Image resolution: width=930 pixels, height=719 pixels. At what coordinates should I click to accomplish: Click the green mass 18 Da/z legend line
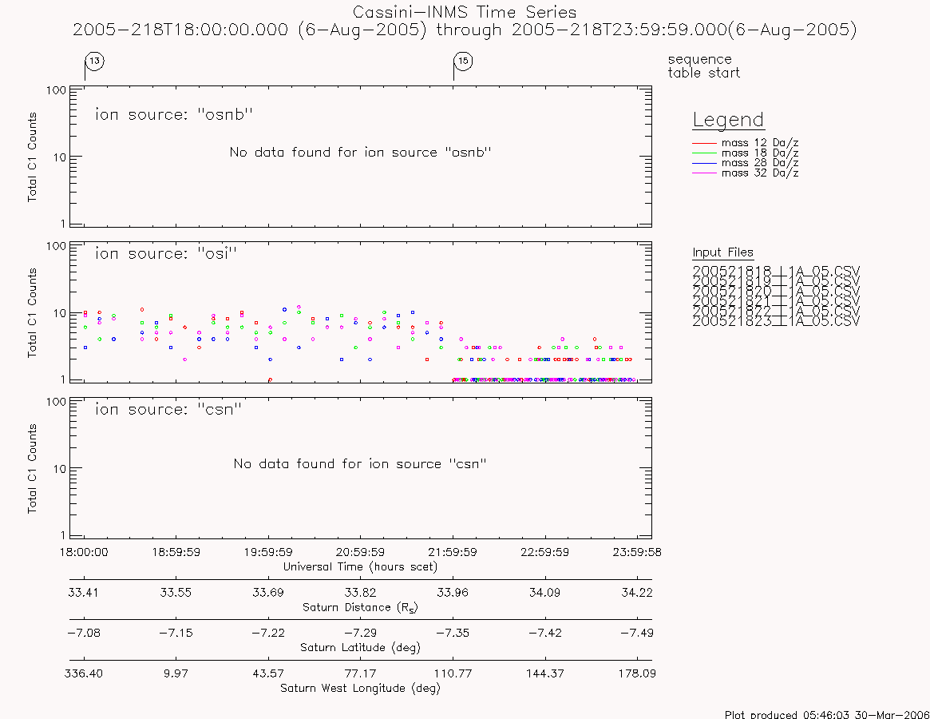705,153
